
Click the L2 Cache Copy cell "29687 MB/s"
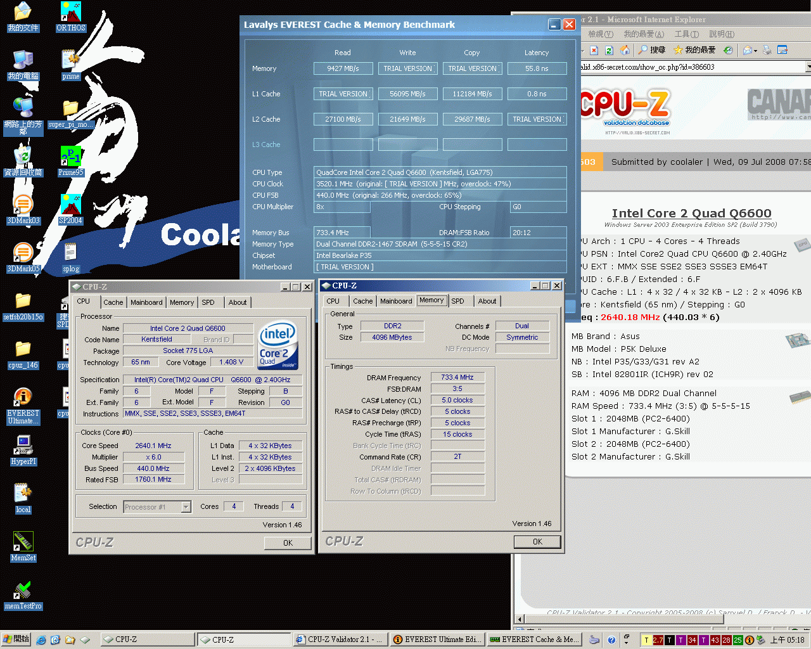[x=472, y=119]
